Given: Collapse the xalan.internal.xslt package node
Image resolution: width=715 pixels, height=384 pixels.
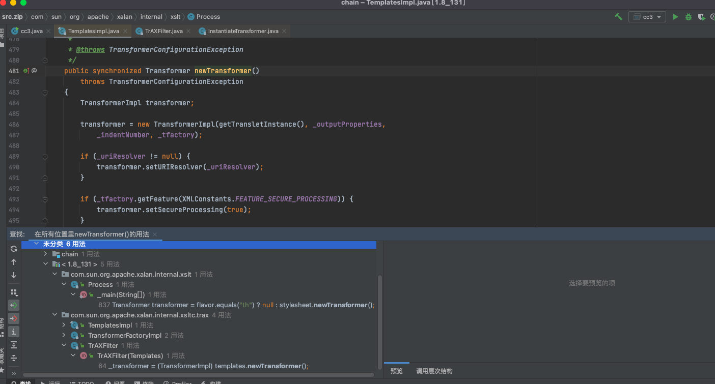Looking at the screenshot, I should pyautogui.click(x=54, y=274).
